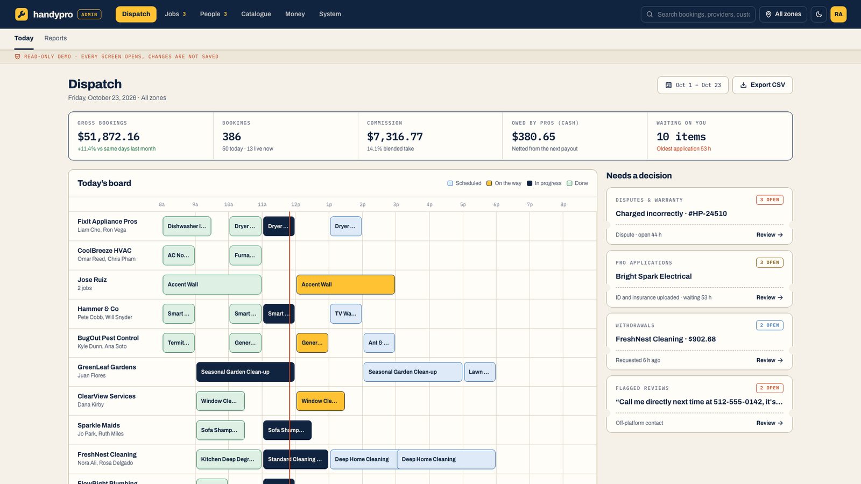Review the Bright Spark Electrical application
The image size is (861, 484).
770,297
